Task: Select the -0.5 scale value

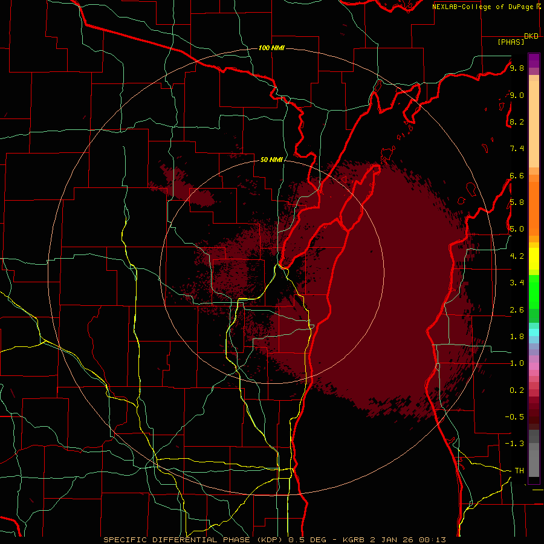Action: pos(514,416)
